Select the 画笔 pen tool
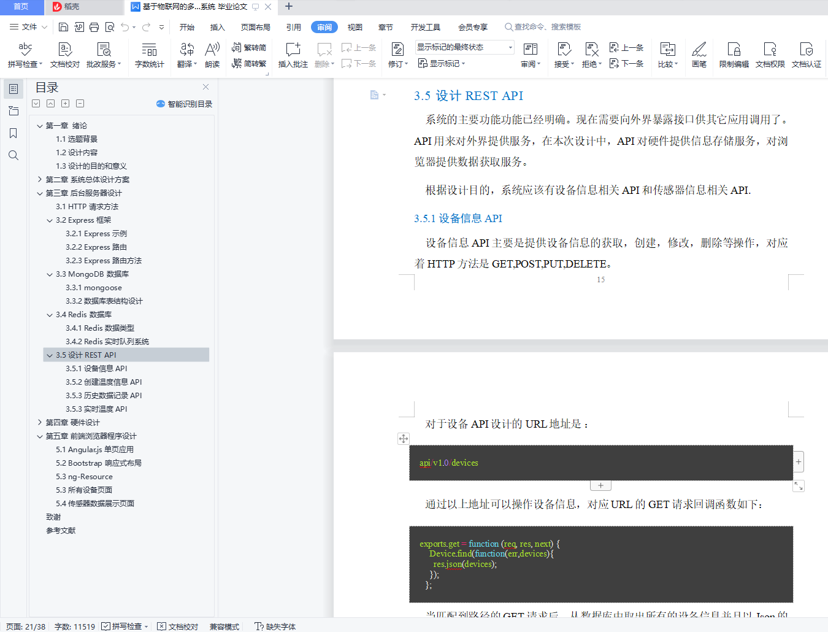 point(699,54)
